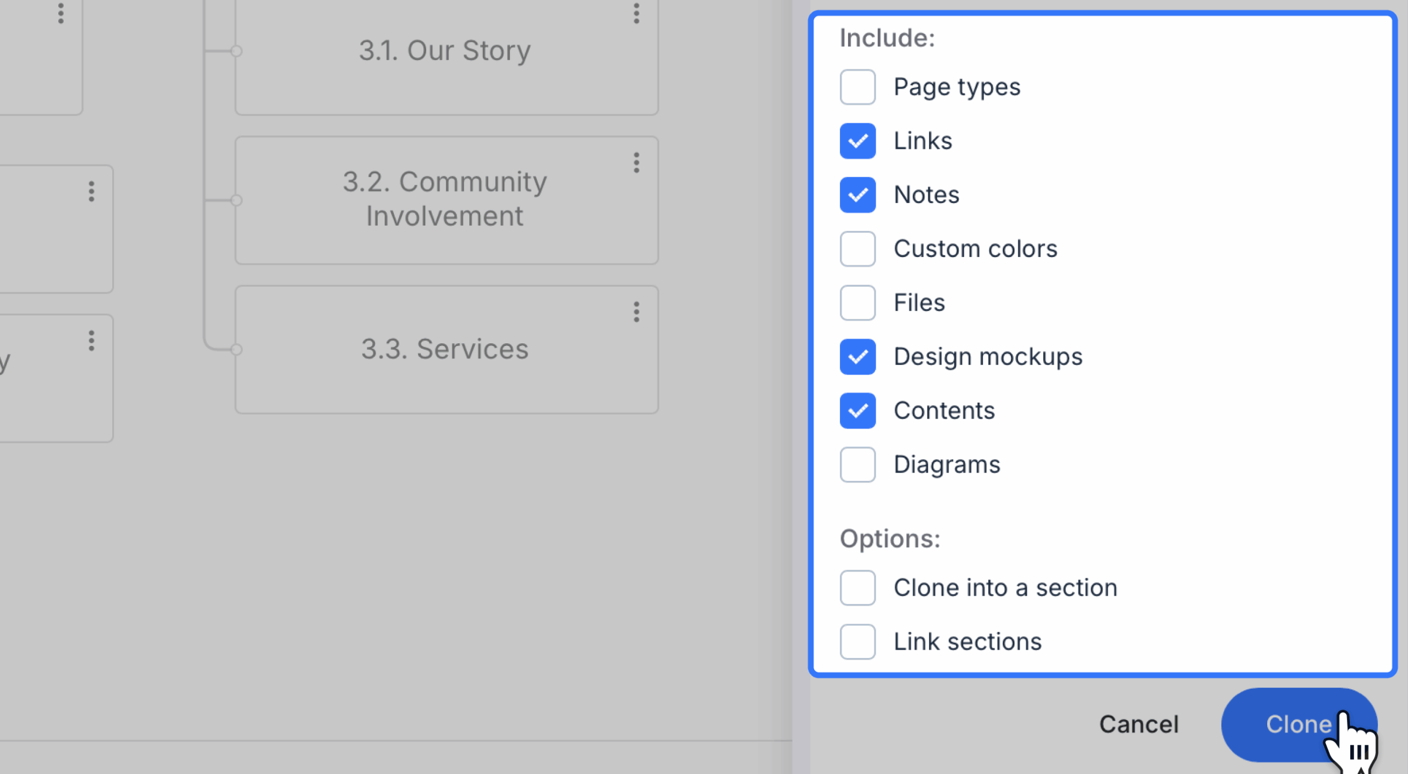The image size is (1408, 774).
Task: Tick the Files checkbox
Action: point(857,303)
